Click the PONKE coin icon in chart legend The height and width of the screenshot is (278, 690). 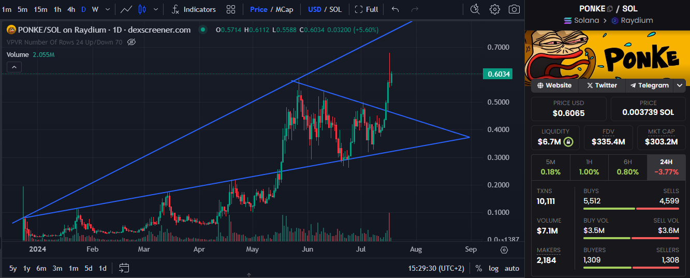[x=11, y=30]
